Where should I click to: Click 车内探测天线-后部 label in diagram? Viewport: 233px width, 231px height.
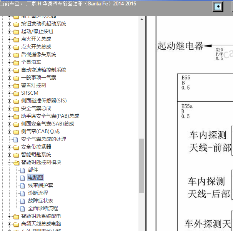(209, 188)
